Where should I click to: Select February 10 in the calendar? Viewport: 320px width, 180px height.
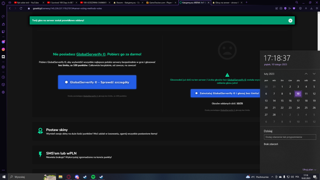click(298, 94)
